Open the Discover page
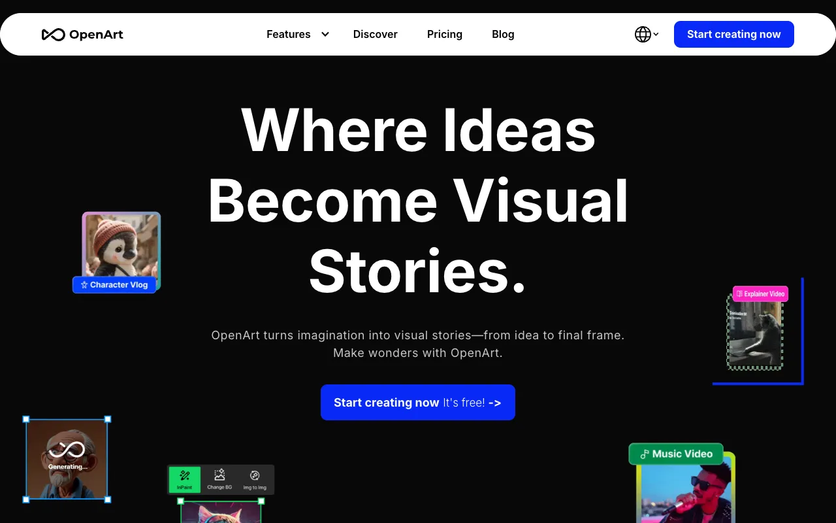 click(375, 34)
